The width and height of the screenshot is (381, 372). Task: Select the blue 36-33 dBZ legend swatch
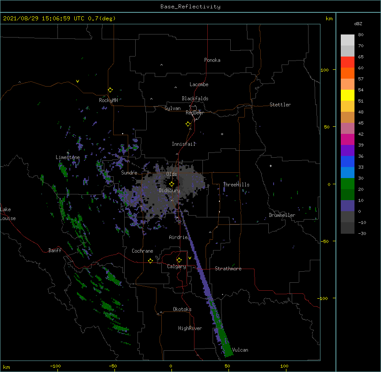tap(347, 161)
